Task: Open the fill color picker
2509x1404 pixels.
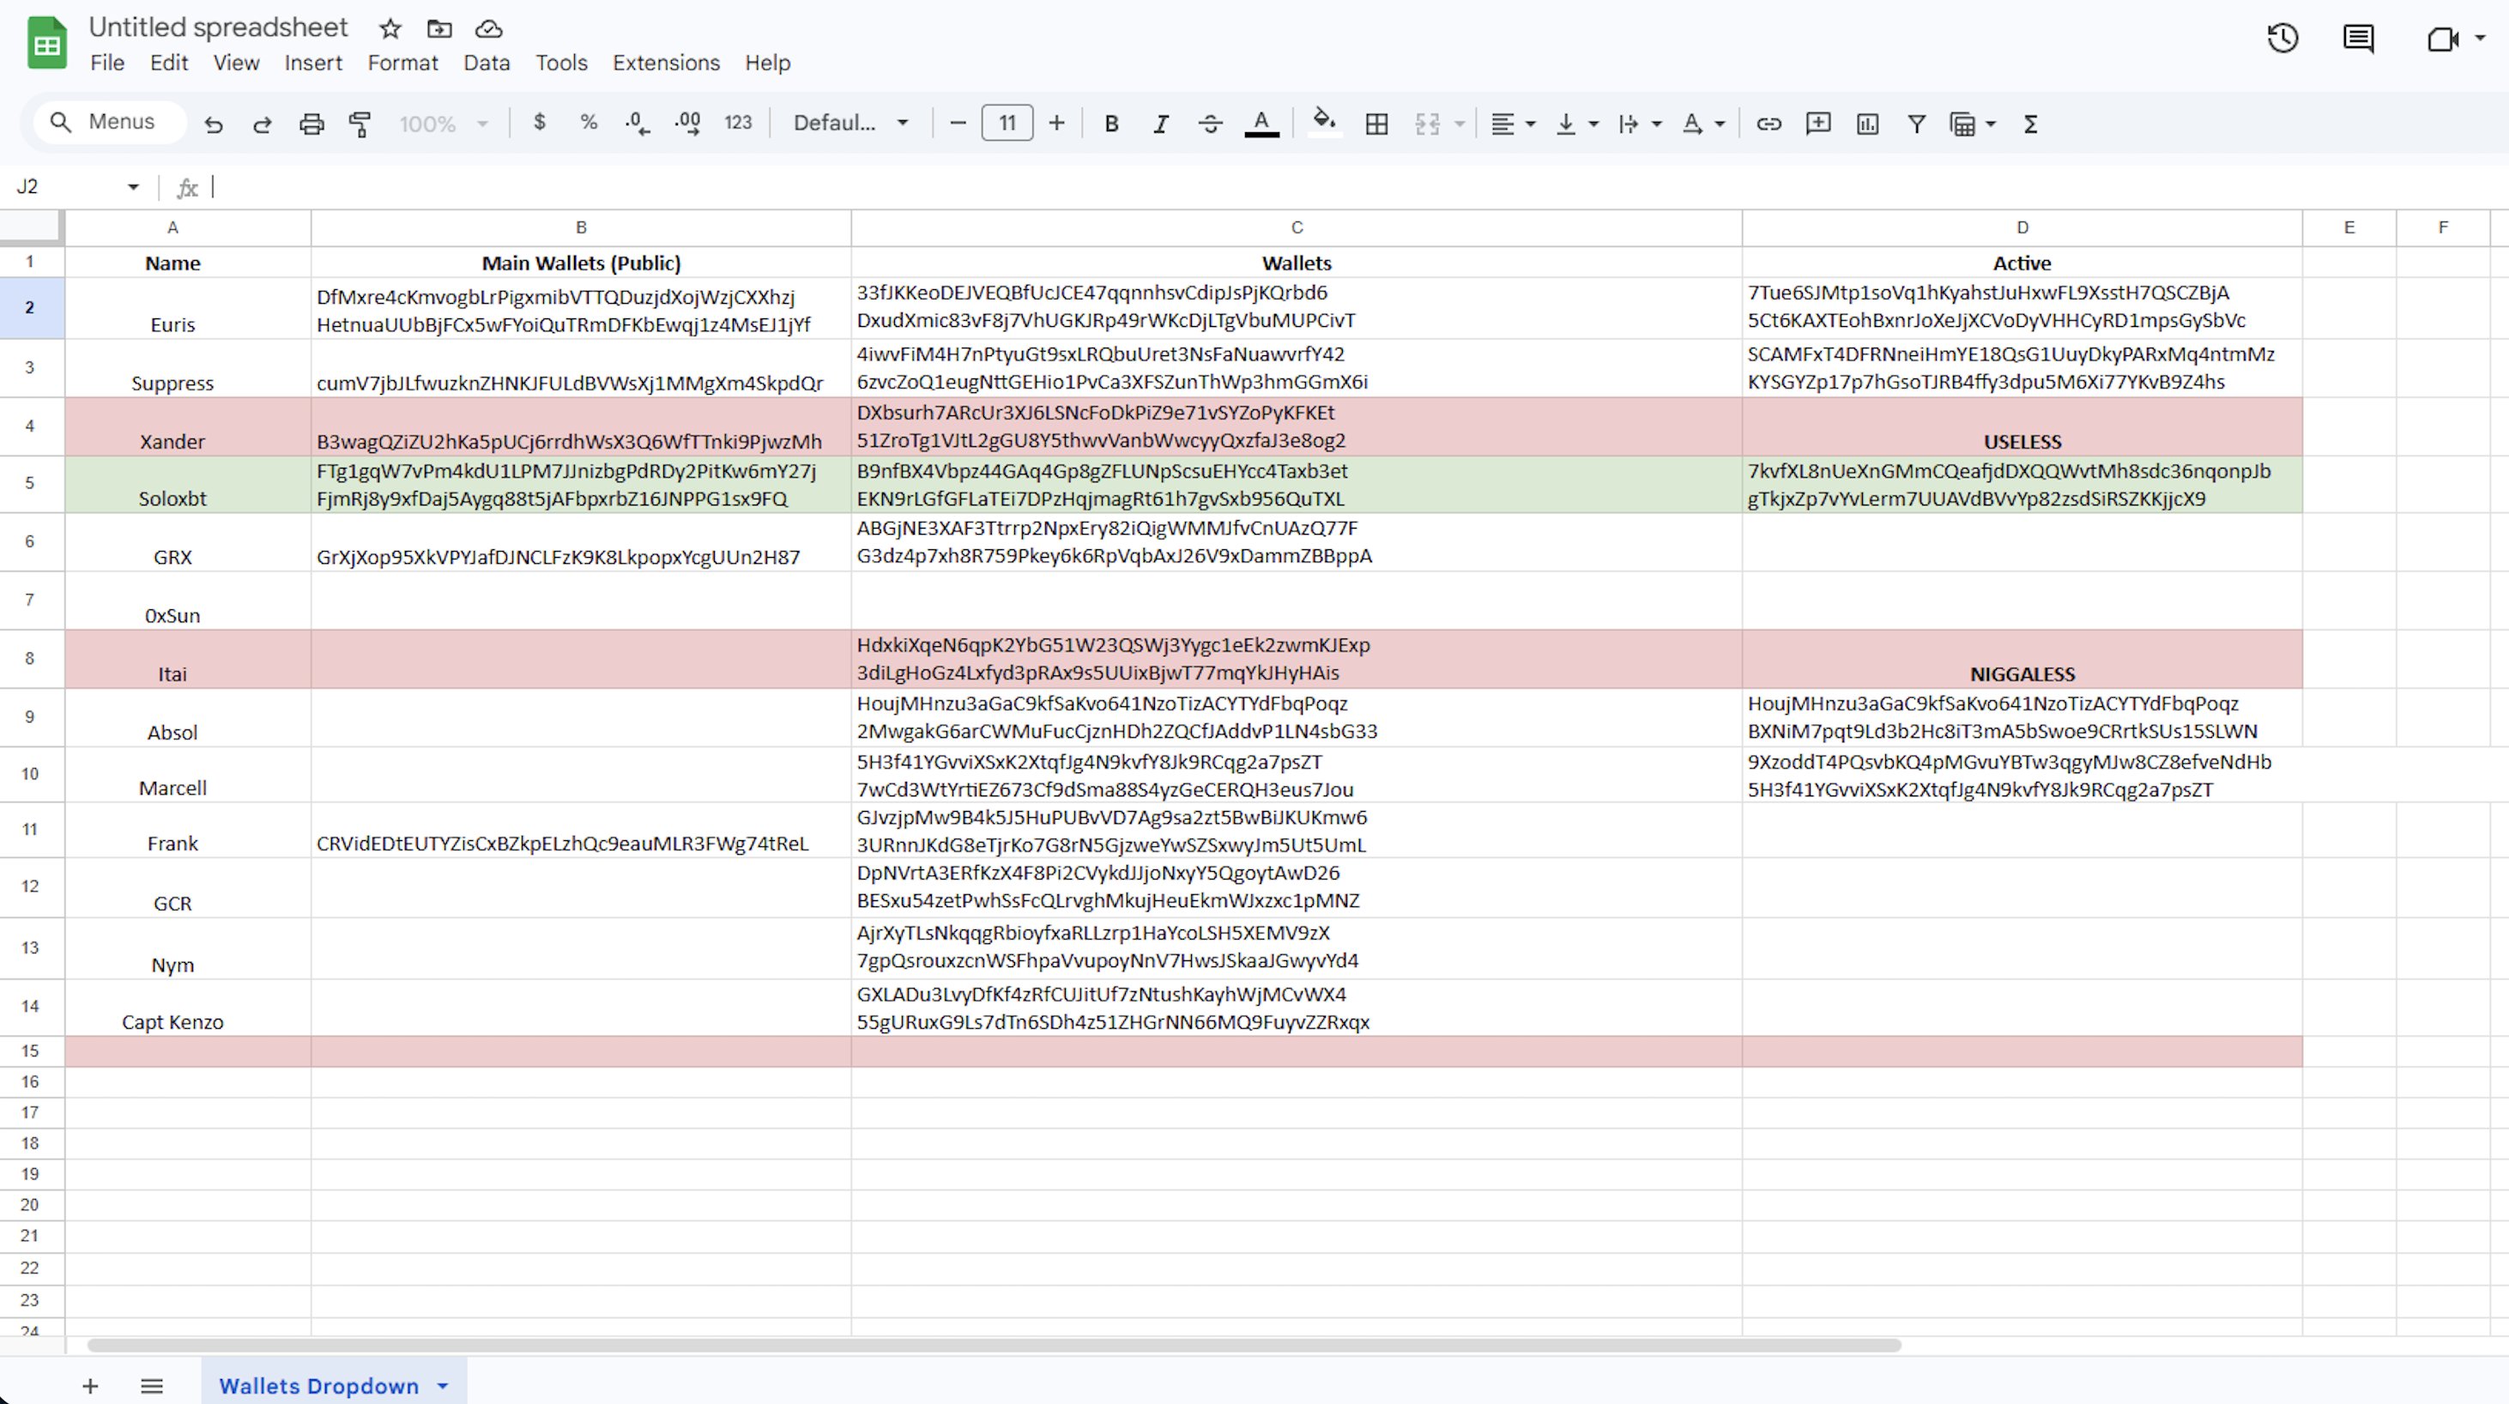Action: [1322, 122]
